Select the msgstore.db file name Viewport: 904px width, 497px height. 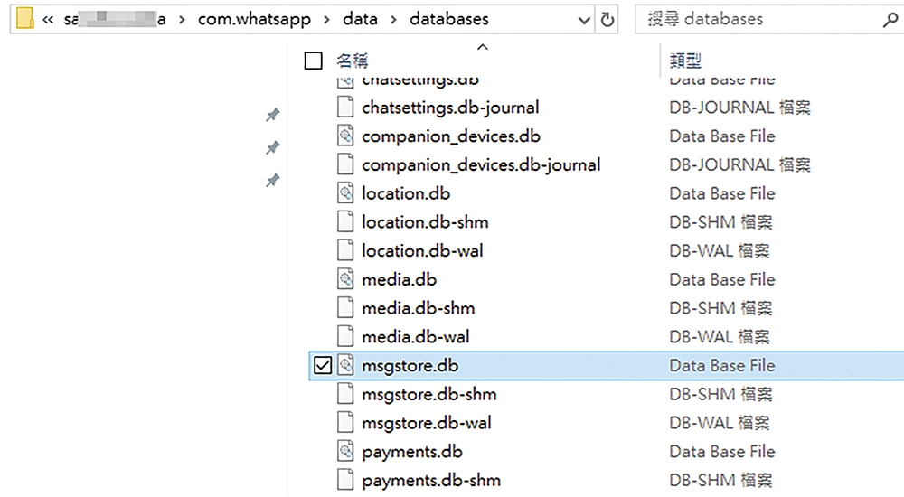(410, 366)
